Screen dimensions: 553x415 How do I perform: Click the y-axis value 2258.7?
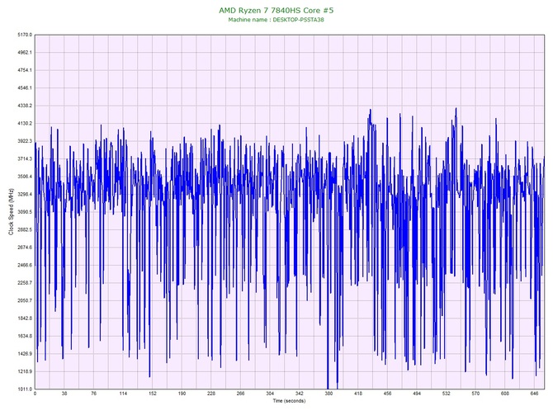pyautogui.click(x=25, y=283)
